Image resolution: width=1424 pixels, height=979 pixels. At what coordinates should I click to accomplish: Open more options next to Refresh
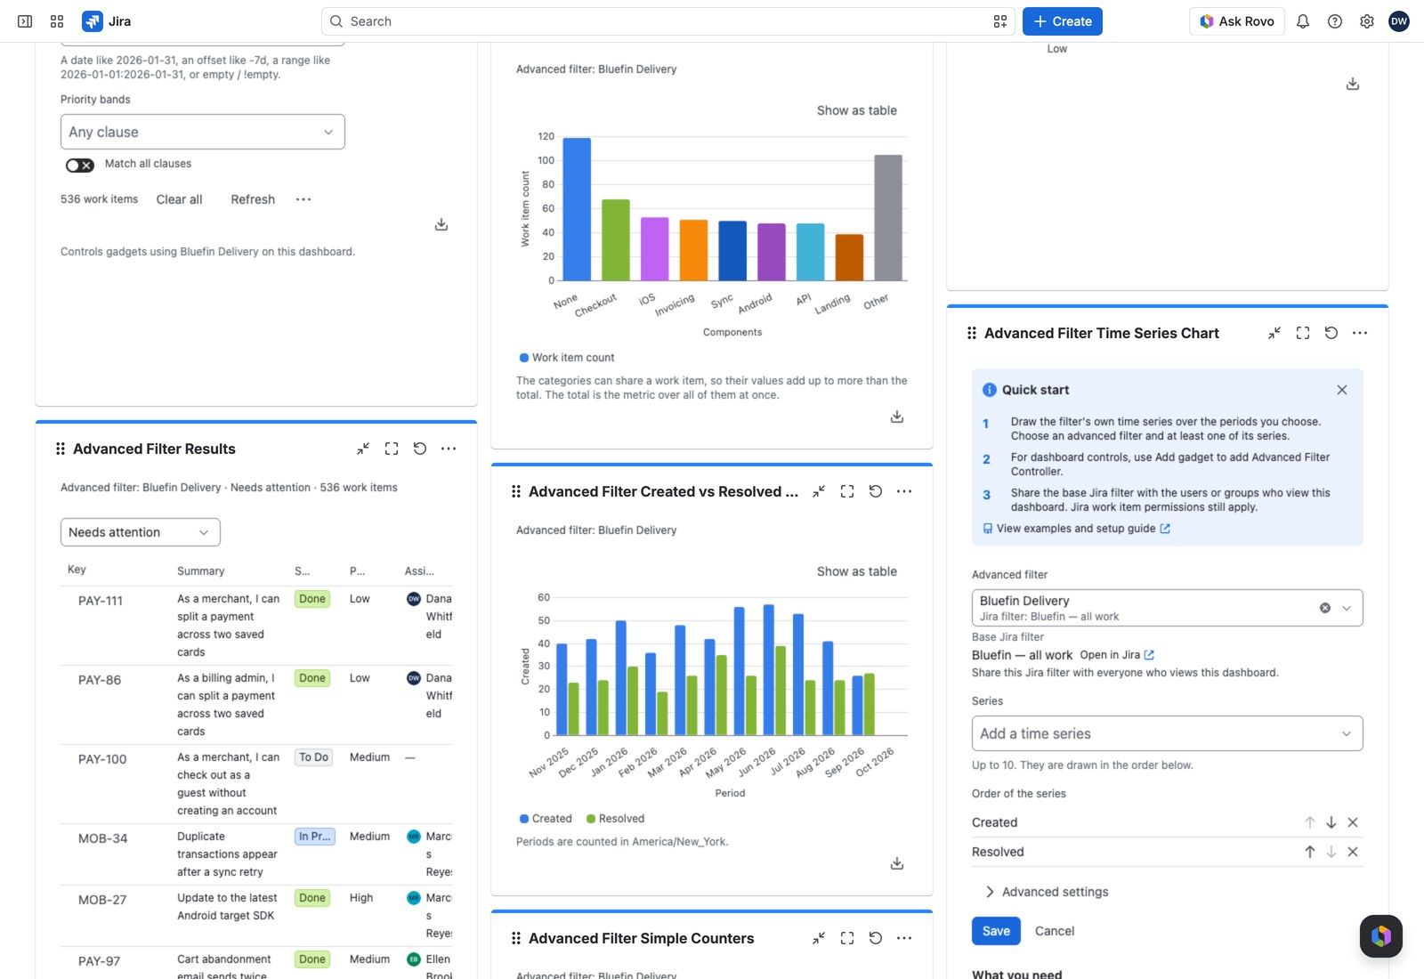(303, 199)
